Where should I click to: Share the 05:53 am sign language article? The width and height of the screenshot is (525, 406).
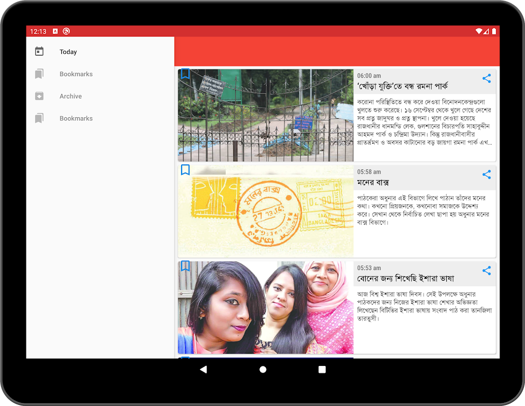[486, 270]
